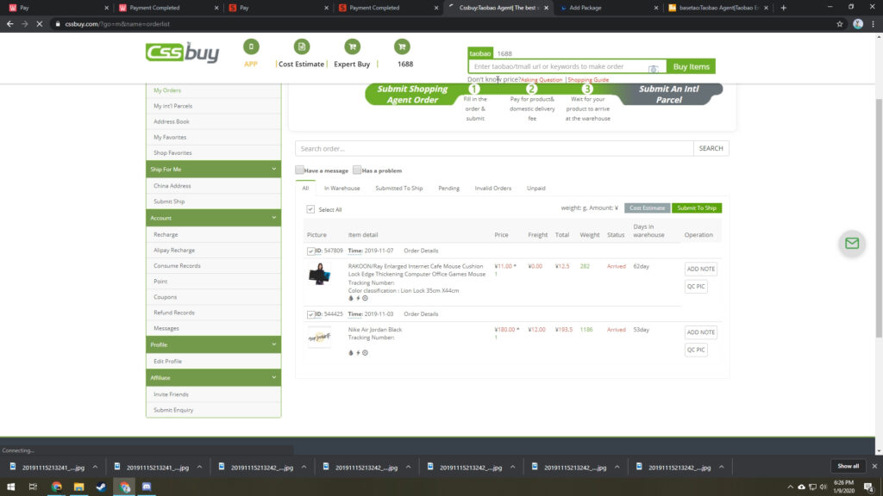The width and height of the screenshot is (883, 496).
Task: Open options for third downloaded jpg
Action: [x=304, y=468]
